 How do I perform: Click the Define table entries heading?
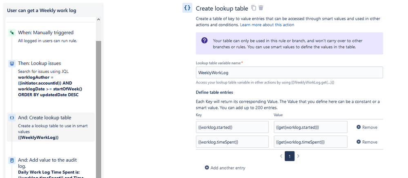(x=214, y=92)
